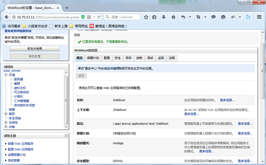The image size is (266, 165).
Task: Open 工作管理器 in the domain tree
Action: [22, 101]
